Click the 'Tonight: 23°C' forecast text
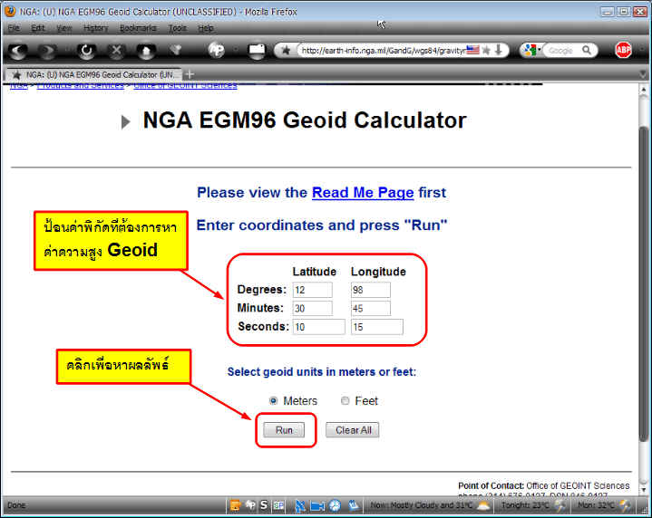Image resolution: width=652 pixels, height=518 pixels. [525, 505]
